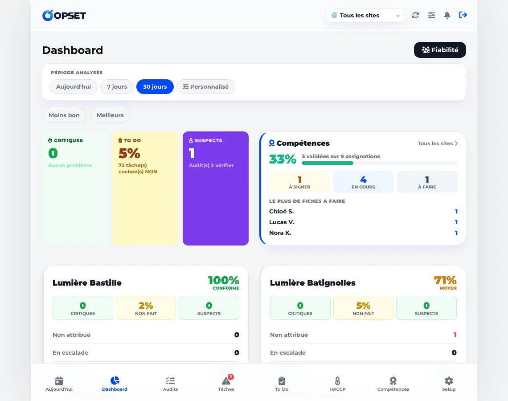Click Lumière Bastille Suspects tile

click(209, 308)
